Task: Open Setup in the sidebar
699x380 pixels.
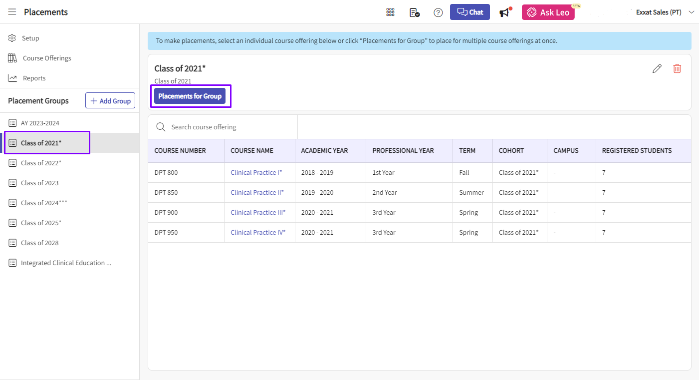Action: [30, 38]
